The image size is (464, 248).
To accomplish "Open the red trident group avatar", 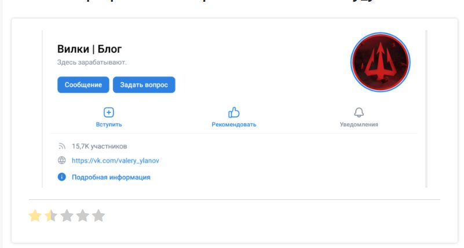I will pyautogui.click(x=380, y=62).
